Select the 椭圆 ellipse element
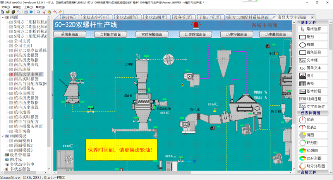 tap(312, 45)
